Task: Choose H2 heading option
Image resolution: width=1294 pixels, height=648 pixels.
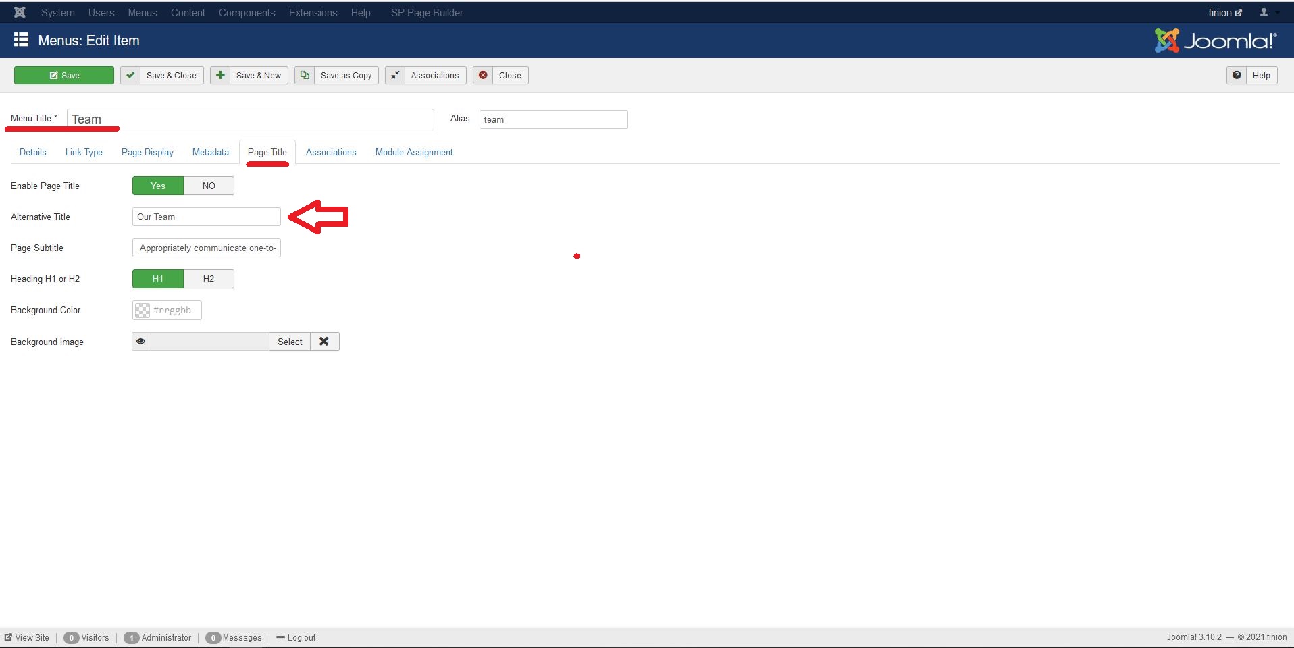Action: point(209,279)
